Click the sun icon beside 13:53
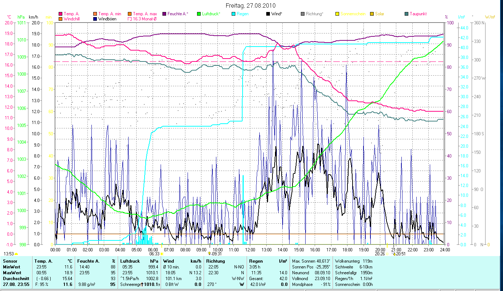The height and width of the screenshot is (291, 503). pyautogui.click(x=16, y=254)
